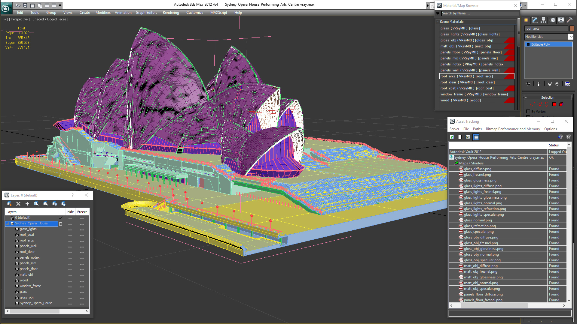Viewport: 577px width, 324px height.
Task: Click roof_arcs object color swatch
Action: click(572, 28)
